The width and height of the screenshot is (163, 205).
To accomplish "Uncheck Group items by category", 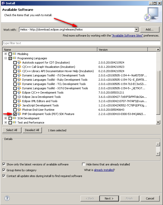I will 4,170.
